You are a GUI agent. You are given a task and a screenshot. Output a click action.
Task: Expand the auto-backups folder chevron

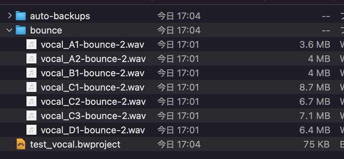10,16
